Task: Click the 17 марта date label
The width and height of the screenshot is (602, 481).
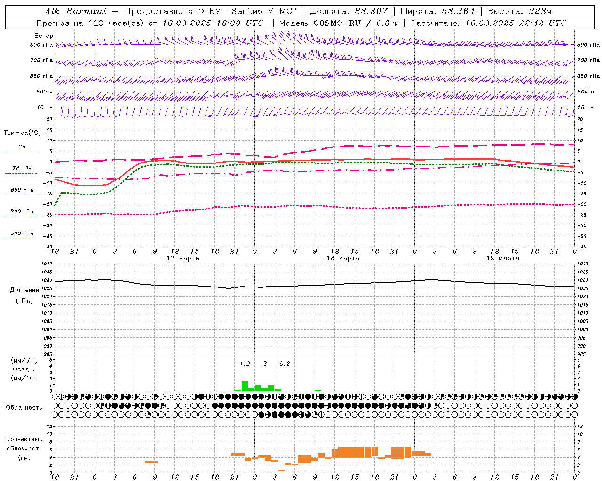Action: [x=183, y=258]
